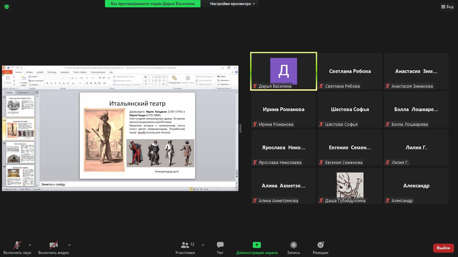Select Даша Губайдуллина's video thumbnail

tap(350, 185)
